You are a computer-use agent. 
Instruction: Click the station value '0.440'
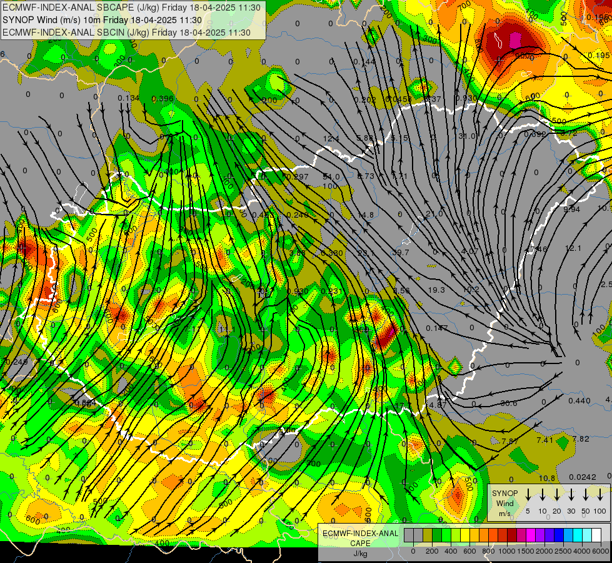pos(579,401)
